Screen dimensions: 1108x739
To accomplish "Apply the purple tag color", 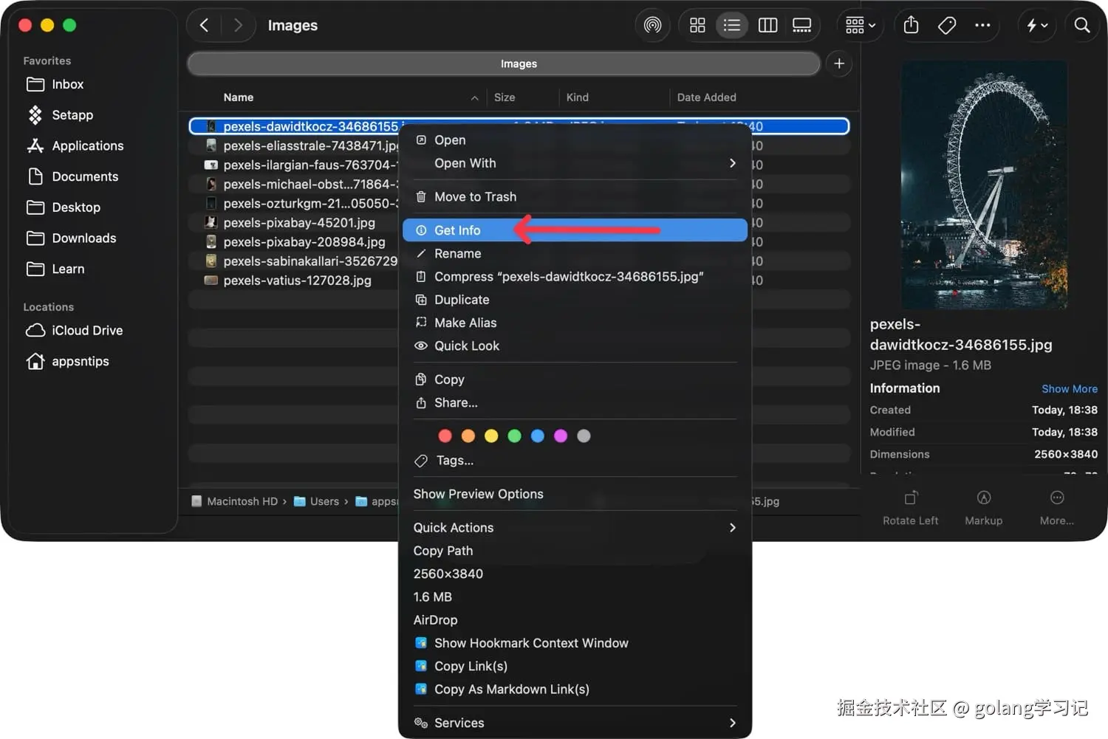I will pyautogui.click(x=561, y=436).
